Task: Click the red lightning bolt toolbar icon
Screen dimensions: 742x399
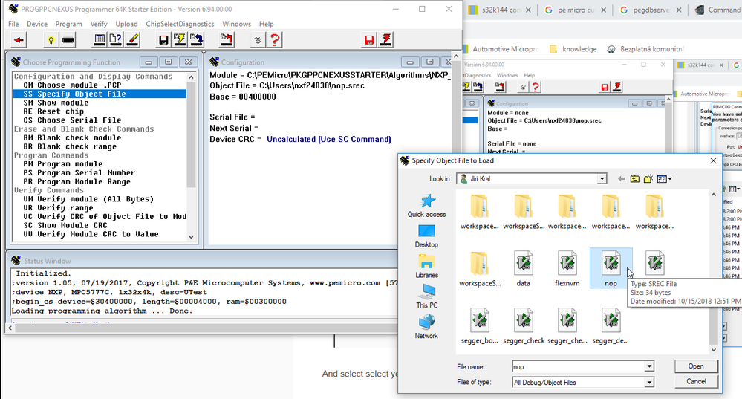Action: tap(386, 40)
